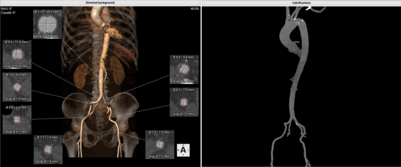Image resolution: width=401 pixels, height=167 pixels.
Task: Open the Avg 18.9 mm cross-section thumbnail
Action: [48, 24]
